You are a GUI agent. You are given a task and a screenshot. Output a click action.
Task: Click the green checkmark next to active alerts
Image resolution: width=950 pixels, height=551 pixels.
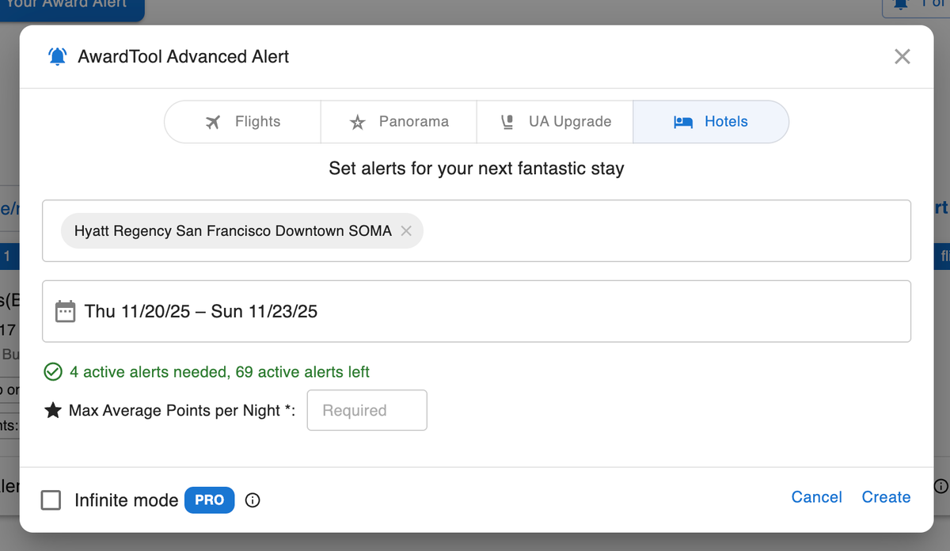53,372
